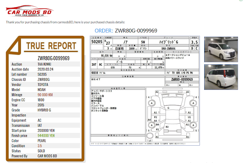The height and width of the screenshot is (163, 247).
Task: Click the thank you message text
Action: [65, 22]
